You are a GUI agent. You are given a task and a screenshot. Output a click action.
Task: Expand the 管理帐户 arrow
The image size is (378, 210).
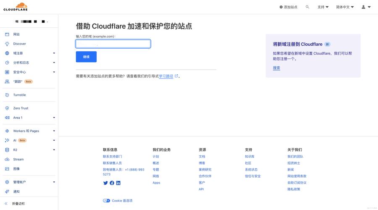point(54,182)
